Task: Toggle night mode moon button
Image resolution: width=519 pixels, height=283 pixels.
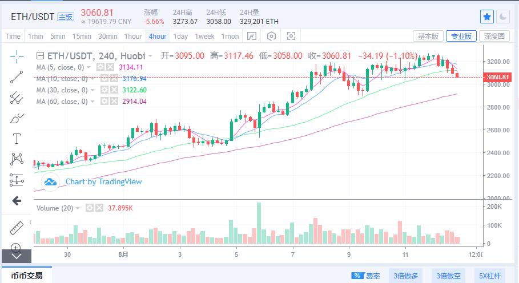Action: coord(503,17)
